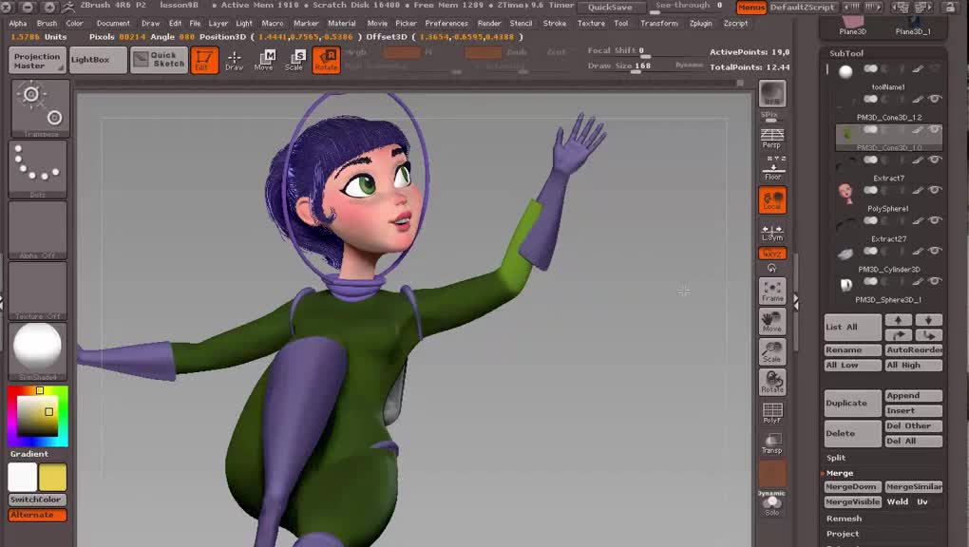Open the Transpose brush thumbnail
The width and height of the screenshot is (969, 547).
[40, 109]
